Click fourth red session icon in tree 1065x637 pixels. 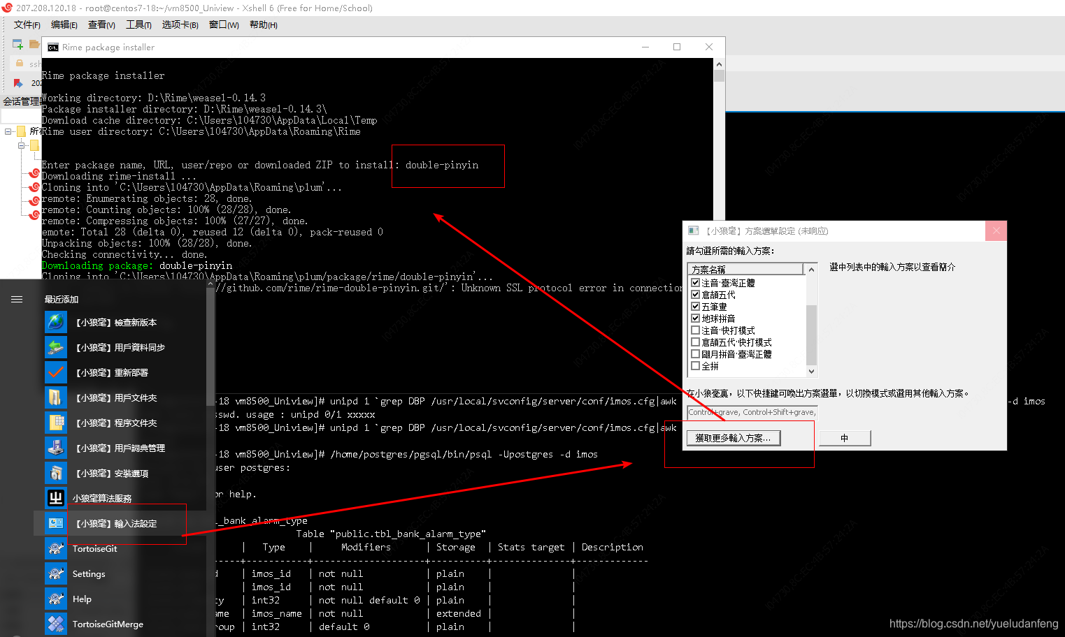tap(34, 214)
